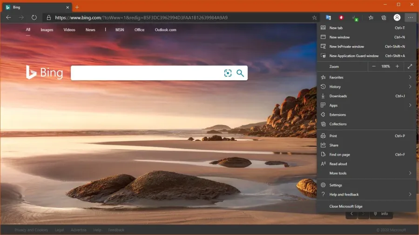Select Read aloud in menu
The width and height of the screenshot is (419, 235).
click(367, 164)
